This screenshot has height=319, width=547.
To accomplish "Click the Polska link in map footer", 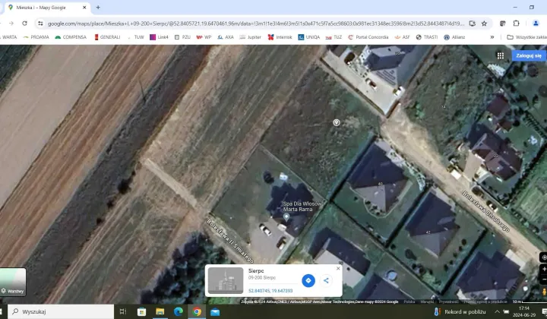I will 409,302.
